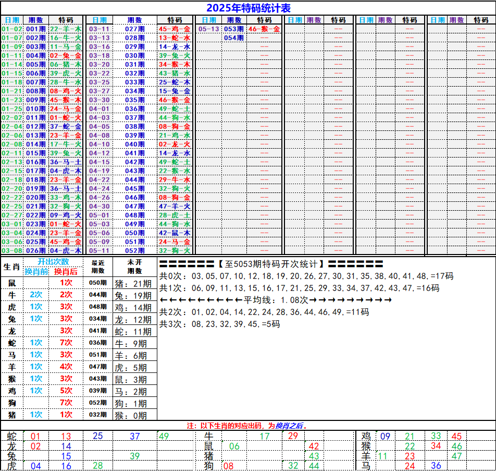
Task: Select the 22-羊-木 result cell
Action: coord(66,29)
